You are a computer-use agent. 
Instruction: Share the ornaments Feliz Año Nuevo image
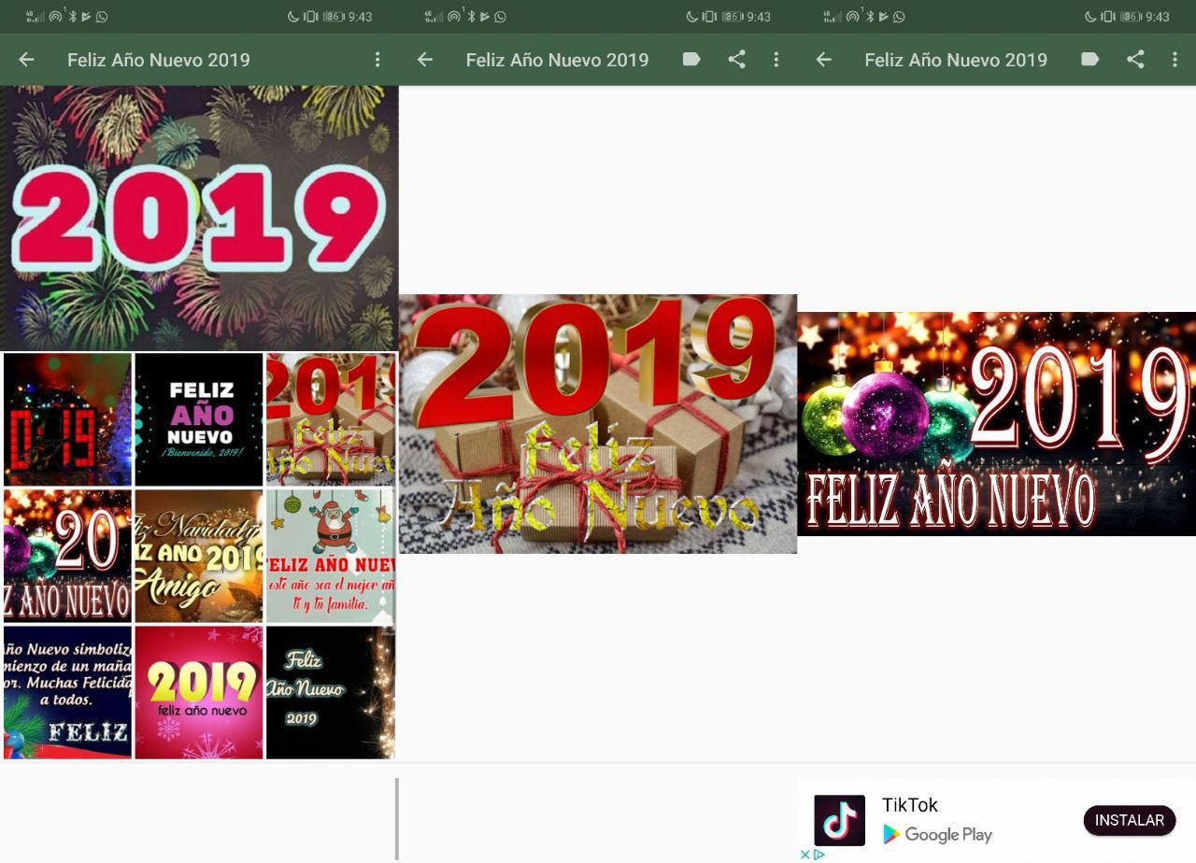[1135, 60]
